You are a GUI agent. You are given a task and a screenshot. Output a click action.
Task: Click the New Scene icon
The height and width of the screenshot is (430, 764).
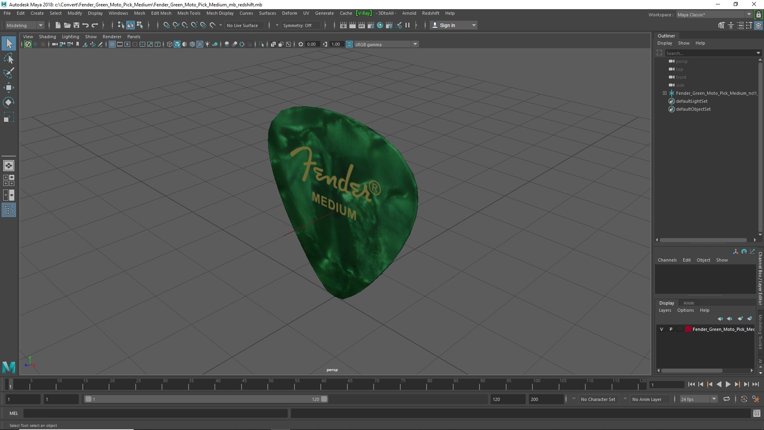58,25
